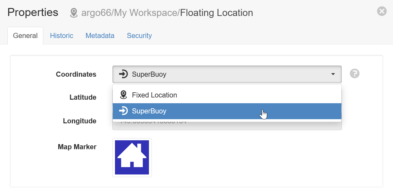Open the Historic tab
The height and width of the screenshot is (193, 393).
61,36
